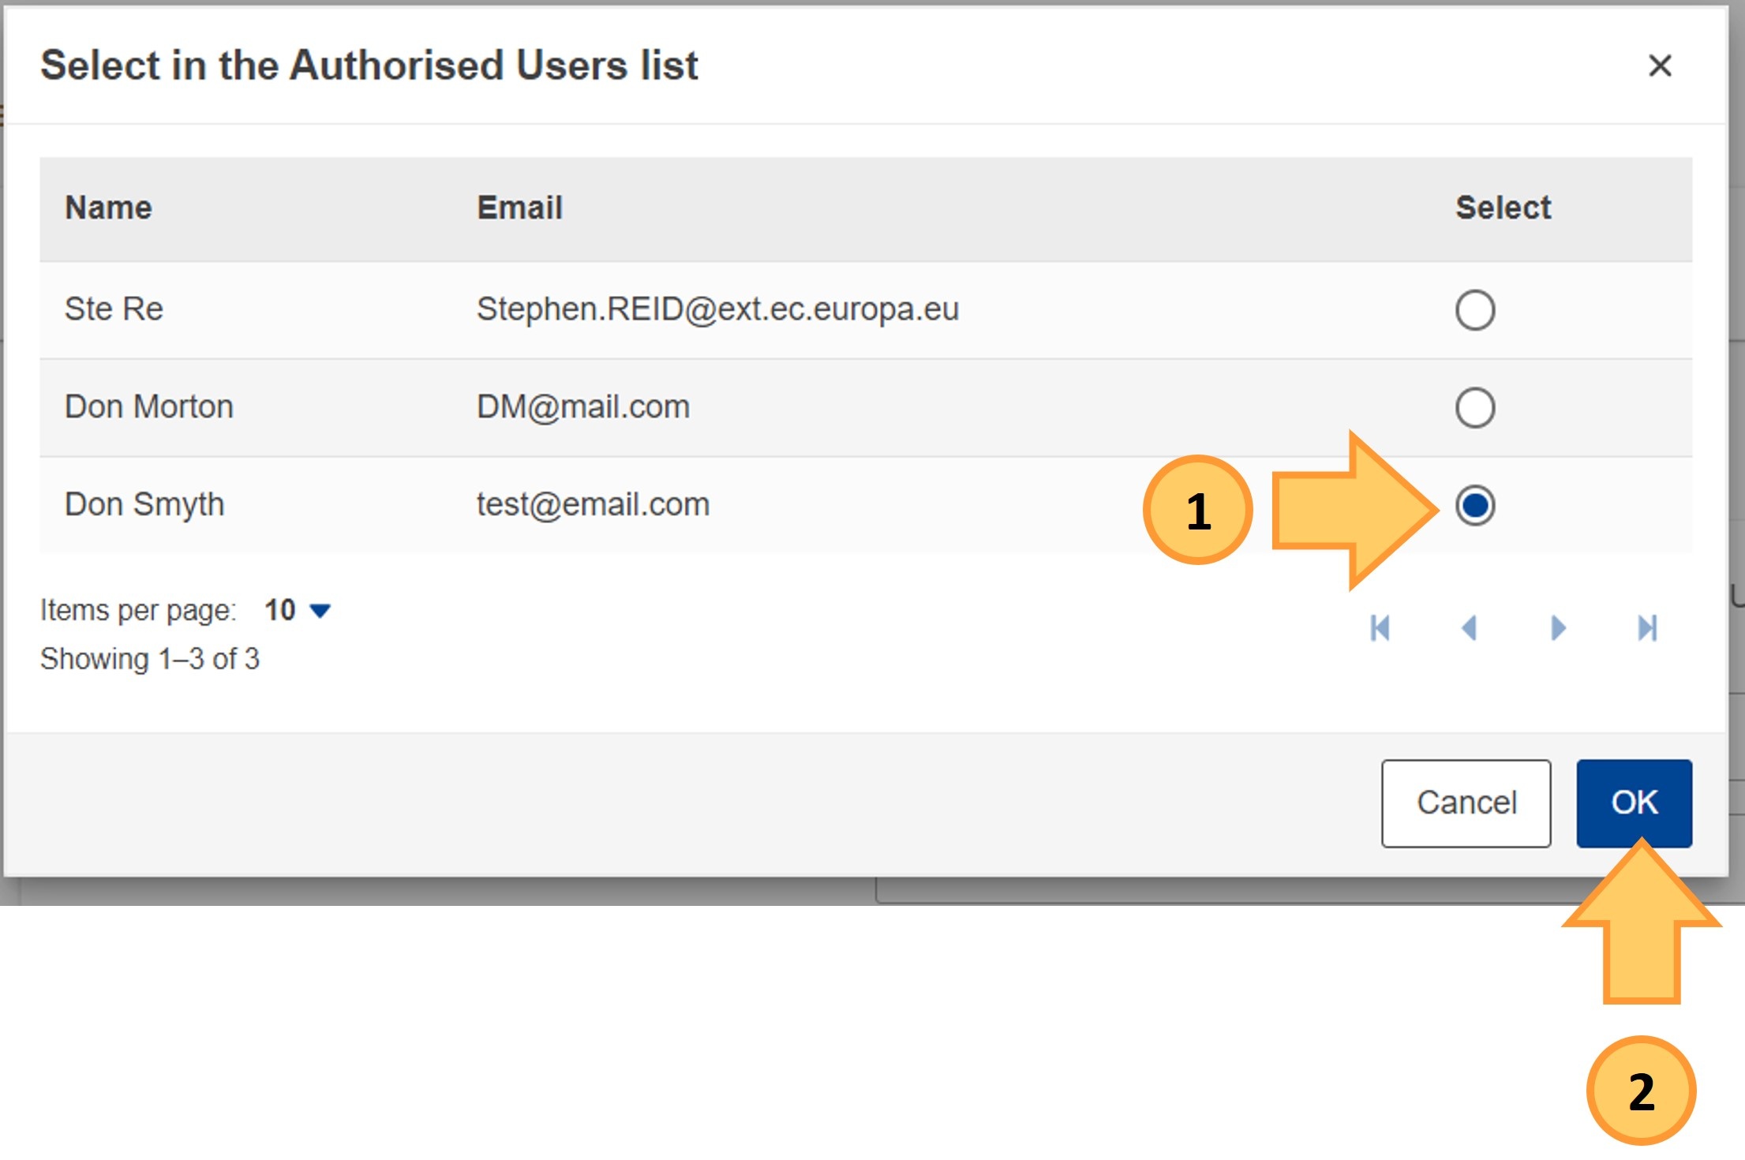Go to the previous page of results
1745x1160 pixels.
pyautogui.click(x=1469, y=628)
